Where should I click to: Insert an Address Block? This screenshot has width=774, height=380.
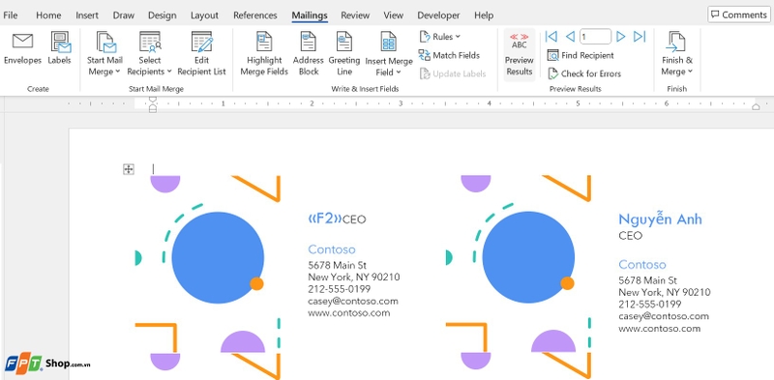(308, 54)
